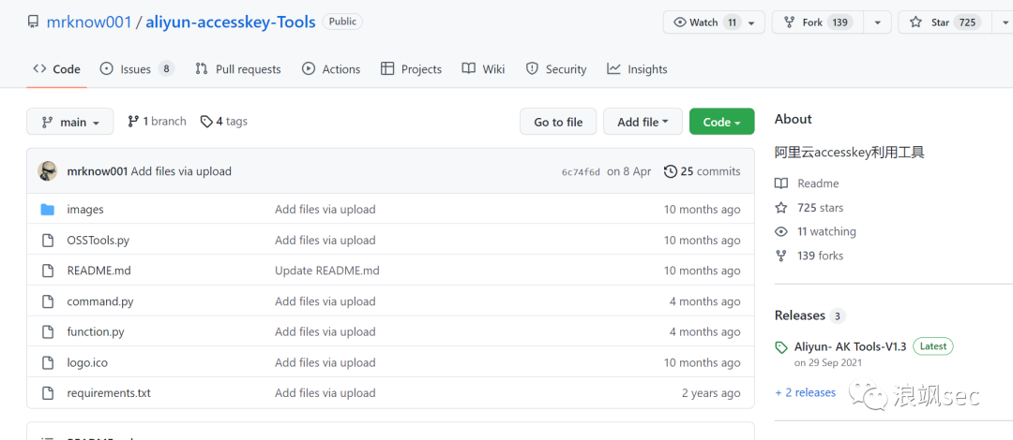Viewport: 1013px width, 440px height.
Task: Switch to the Issues tab
Action: [137, 69]
